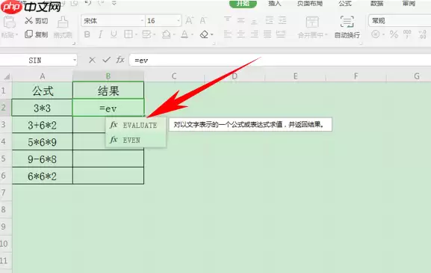Click cell A1 containing 公式
431x273 pixels.
pyautogui.click(x=43, y=91)
